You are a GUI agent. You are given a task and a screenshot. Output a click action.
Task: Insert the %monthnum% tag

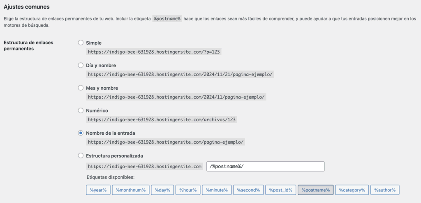tap(130, 190)
